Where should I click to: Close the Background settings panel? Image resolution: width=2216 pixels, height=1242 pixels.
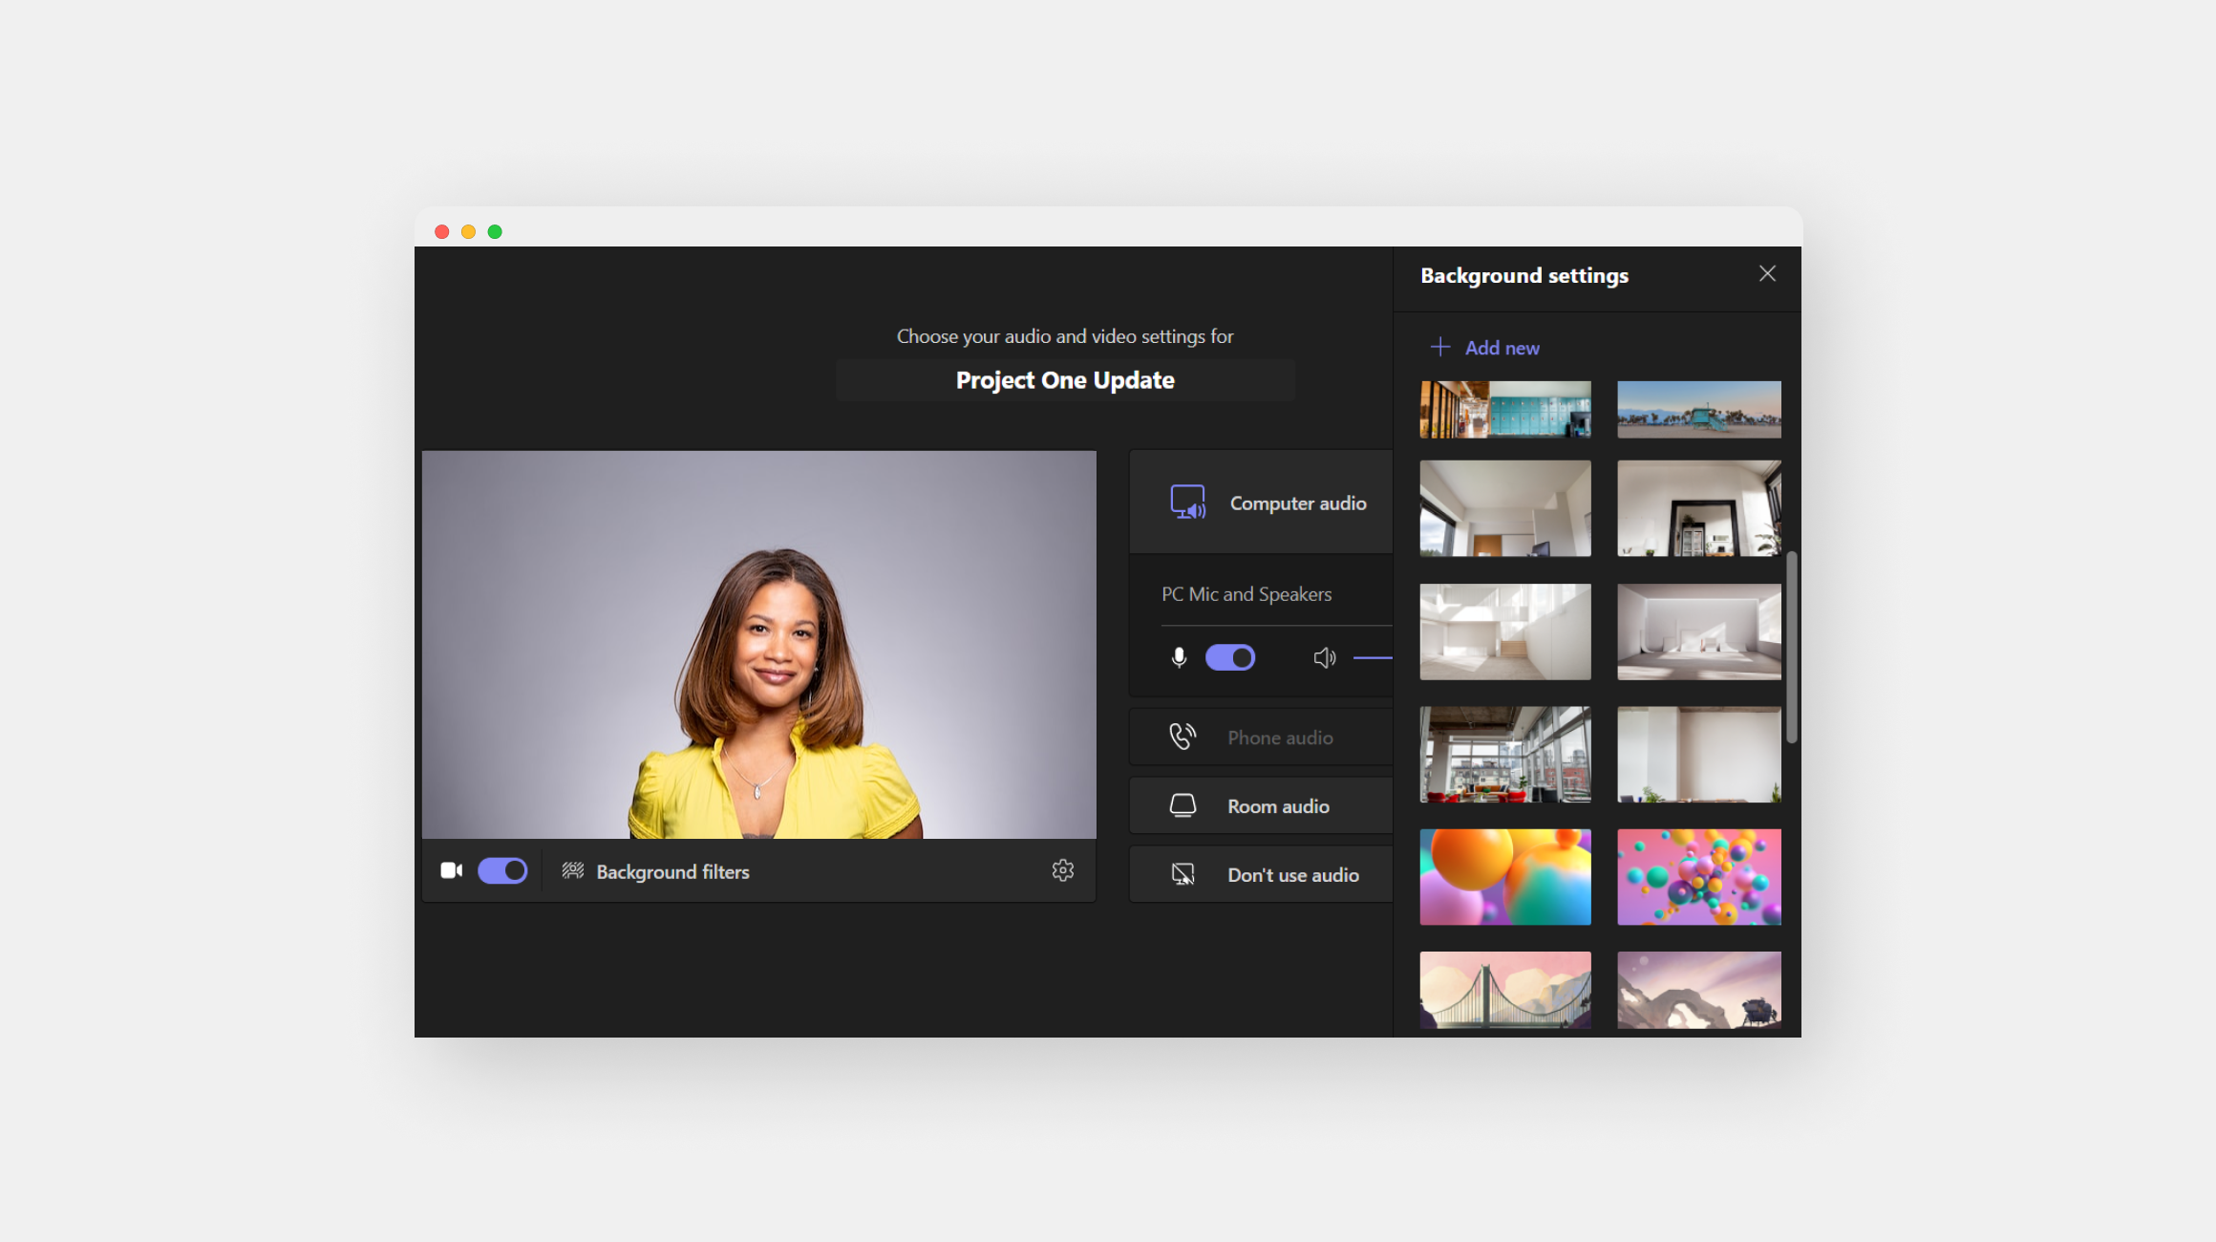(x=1767, y=274)
